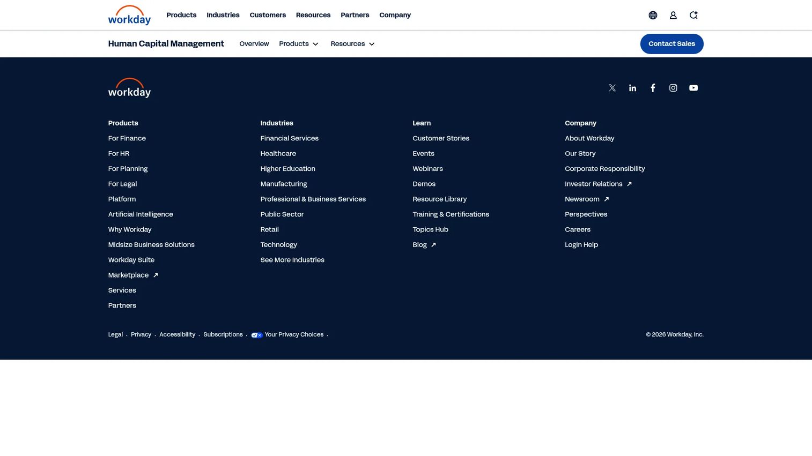The image size is (812, 456).
Task: Open Products in the top menu
Action: [x=181, y=15]
